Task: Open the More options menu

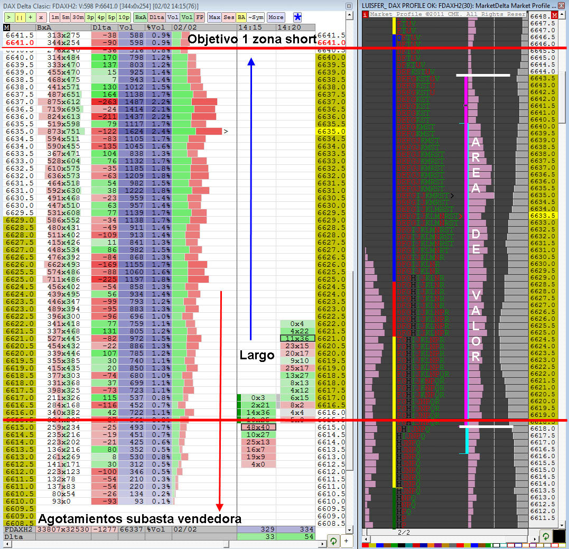Action: tap(276, 17)
